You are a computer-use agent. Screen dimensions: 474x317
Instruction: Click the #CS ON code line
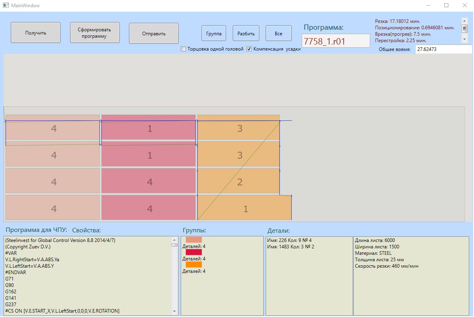click(x=62, y=311)
